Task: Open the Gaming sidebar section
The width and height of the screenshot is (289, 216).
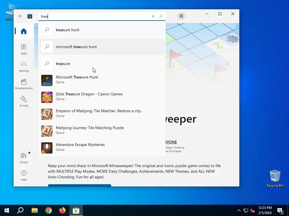Action: (x=24, y=67)
